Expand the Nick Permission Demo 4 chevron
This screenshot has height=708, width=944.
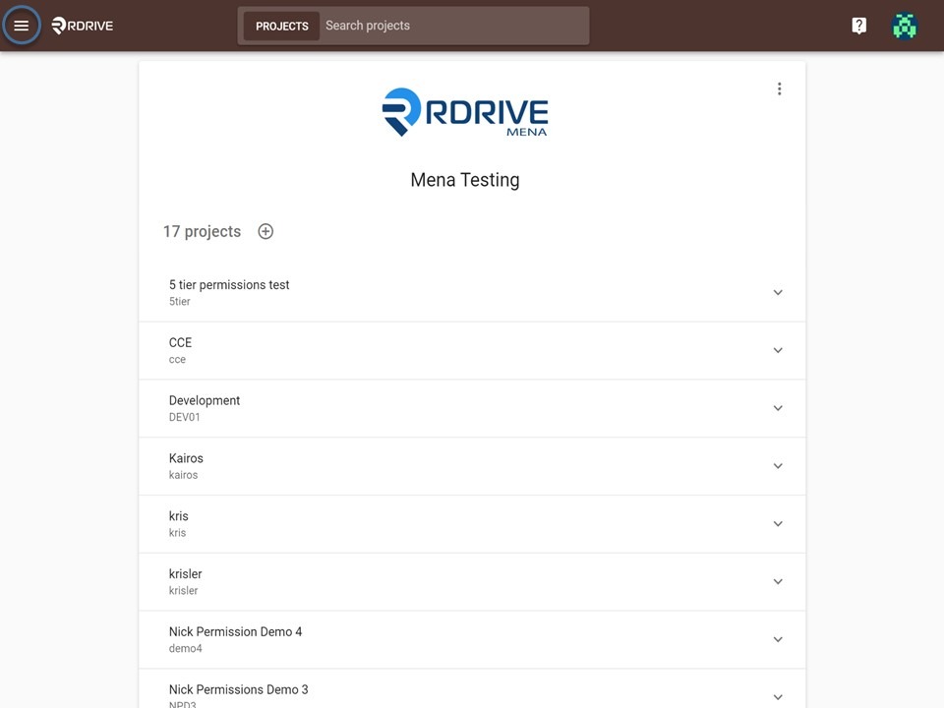(778, 639)
